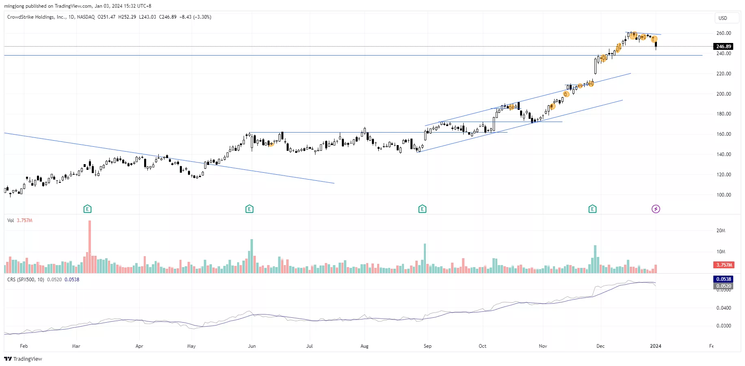Viewport: 745px width, 366px height.
Task: Click the 160.00 price axis label
Action: [723, 134]
